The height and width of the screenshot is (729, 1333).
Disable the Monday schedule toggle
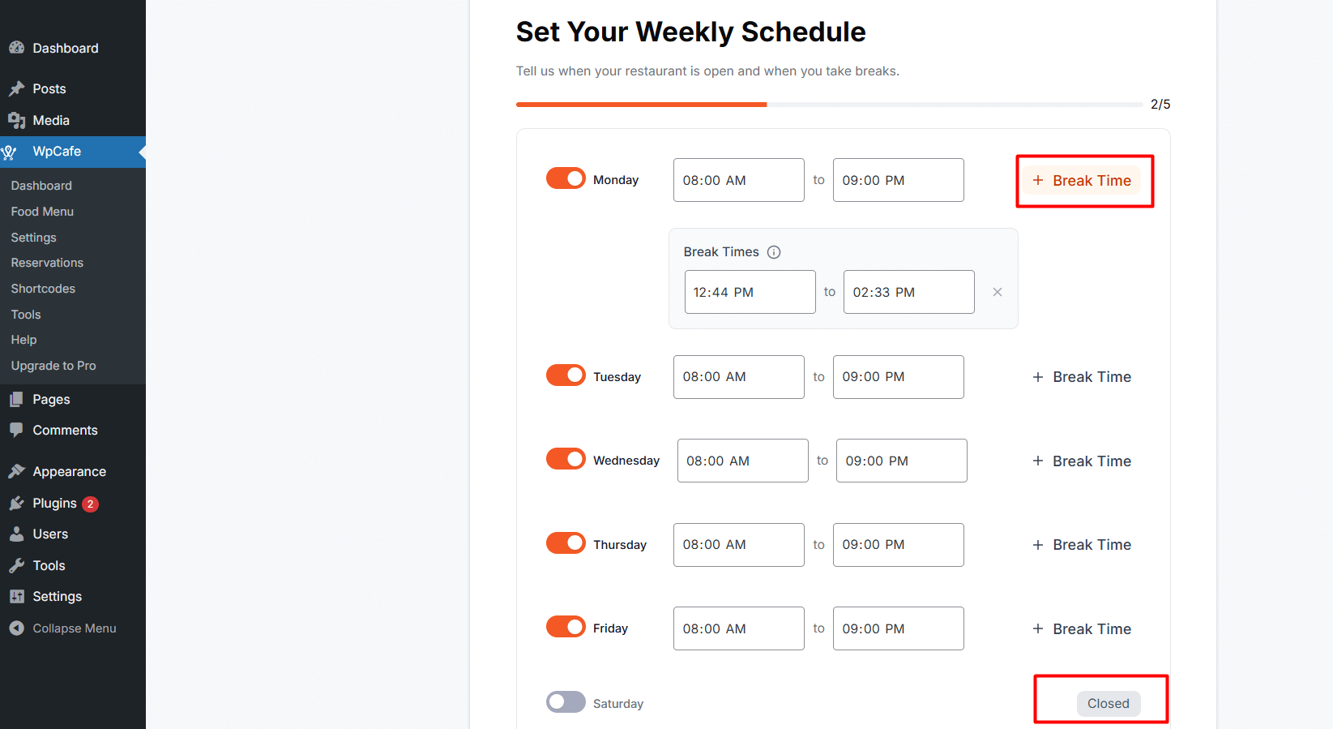pyautogui.click(x=566, y=178)
